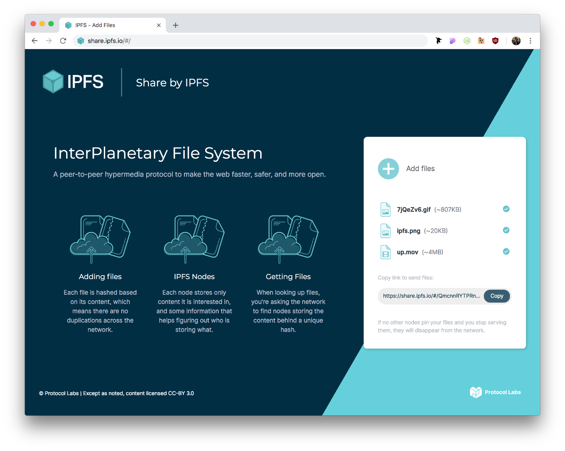
Task: Click the Share by IPFS heading
Action: [172, 83]
